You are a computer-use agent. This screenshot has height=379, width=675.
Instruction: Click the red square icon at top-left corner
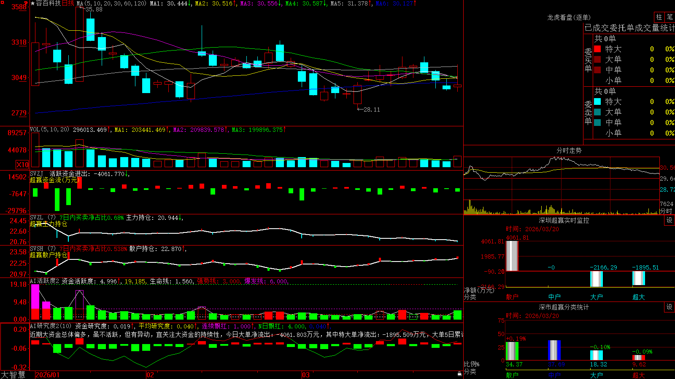tap(3, 3)
